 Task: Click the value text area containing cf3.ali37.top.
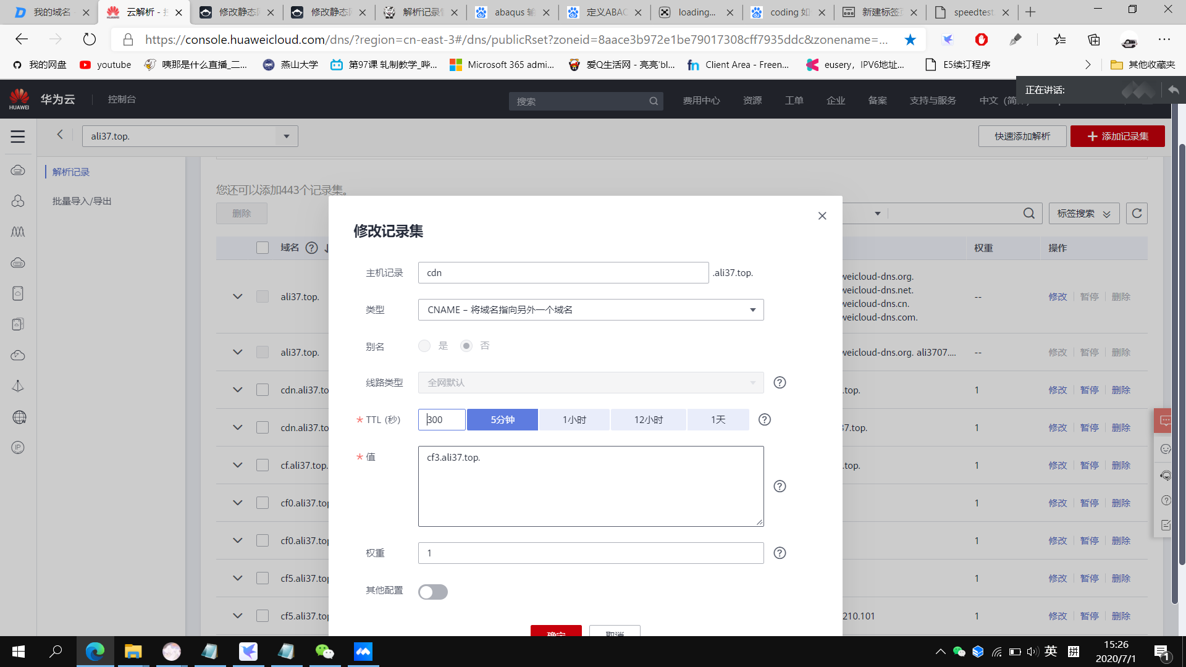(x=591, y=487)
